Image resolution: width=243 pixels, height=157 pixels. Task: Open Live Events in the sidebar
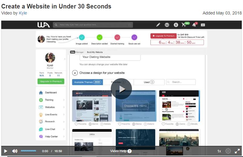tap(51, 114)
